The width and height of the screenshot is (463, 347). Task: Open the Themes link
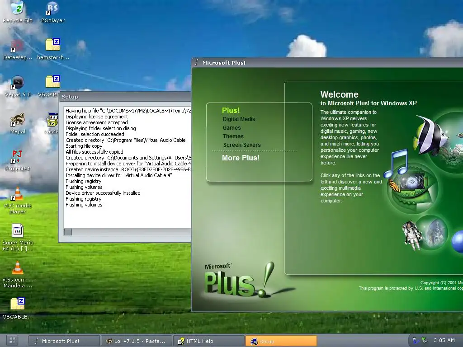coord(233,136)
